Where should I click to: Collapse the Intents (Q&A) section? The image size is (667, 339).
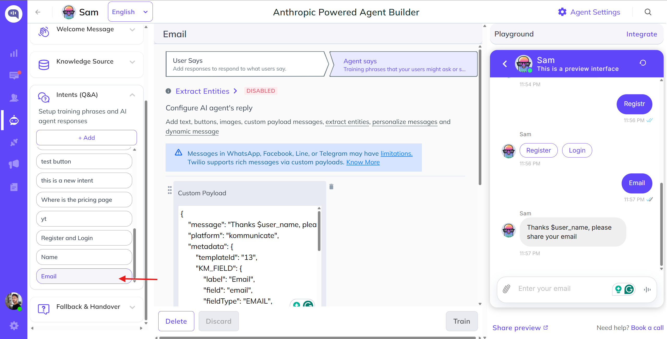[x=132, y=95]
